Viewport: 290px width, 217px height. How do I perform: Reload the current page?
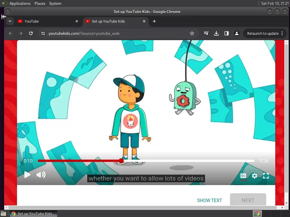[31, 33]
